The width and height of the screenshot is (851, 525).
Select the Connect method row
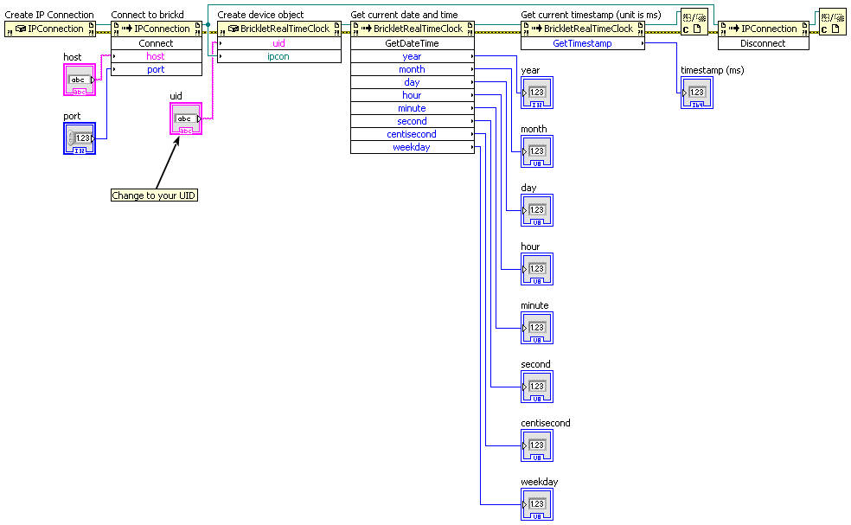(157, 43)
